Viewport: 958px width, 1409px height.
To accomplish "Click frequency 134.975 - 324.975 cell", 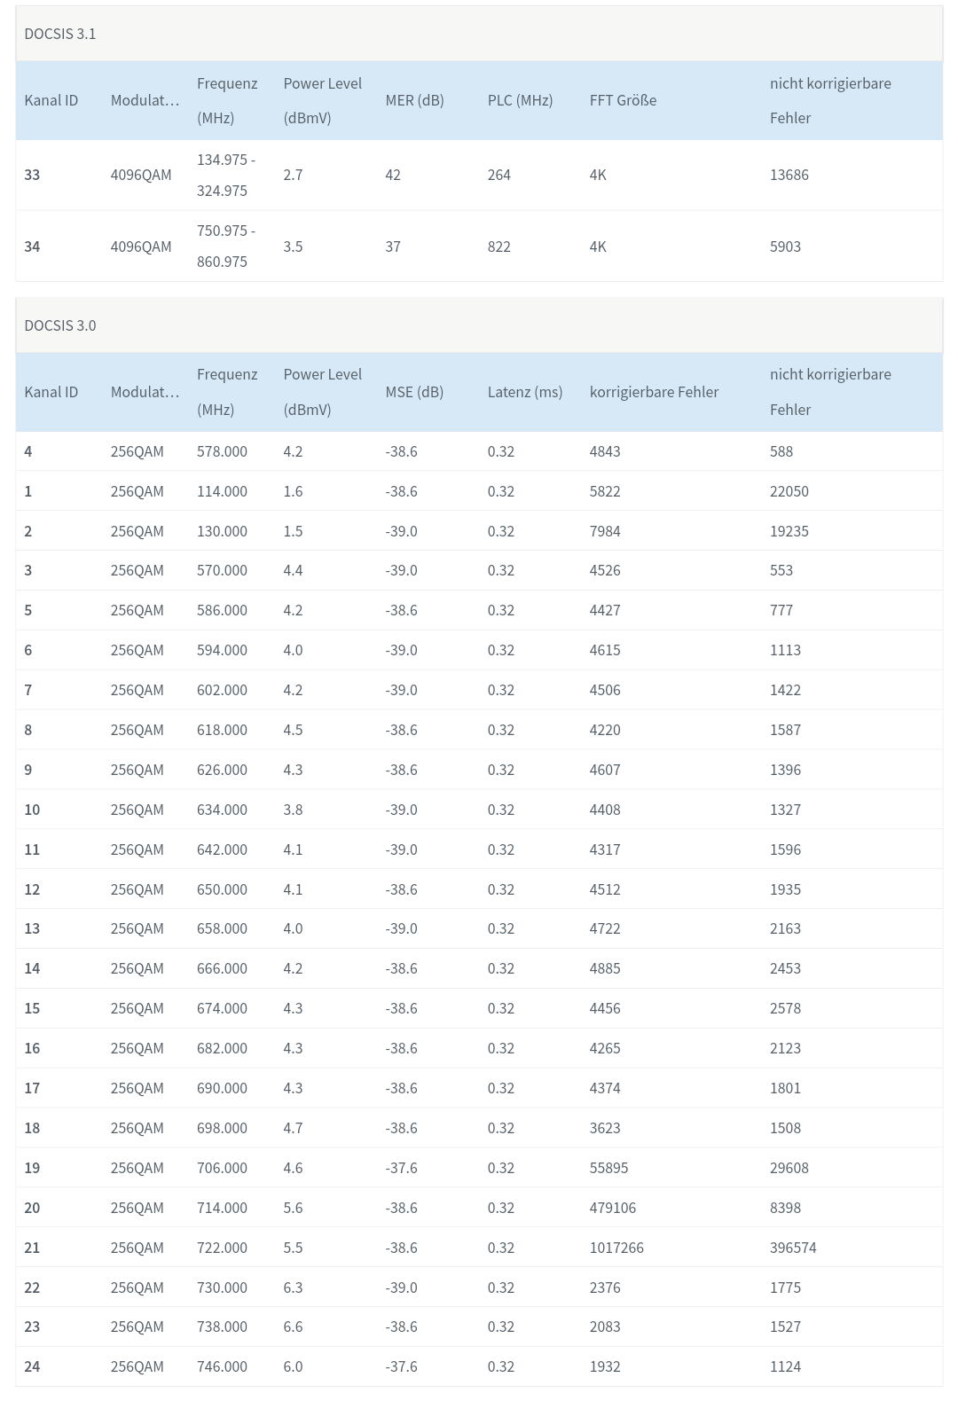I will 226,175.
